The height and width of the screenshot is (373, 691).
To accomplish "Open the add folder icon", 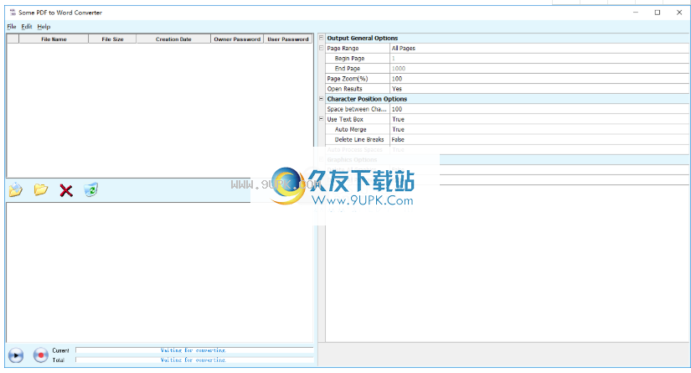I will click(x=40, y=189).
